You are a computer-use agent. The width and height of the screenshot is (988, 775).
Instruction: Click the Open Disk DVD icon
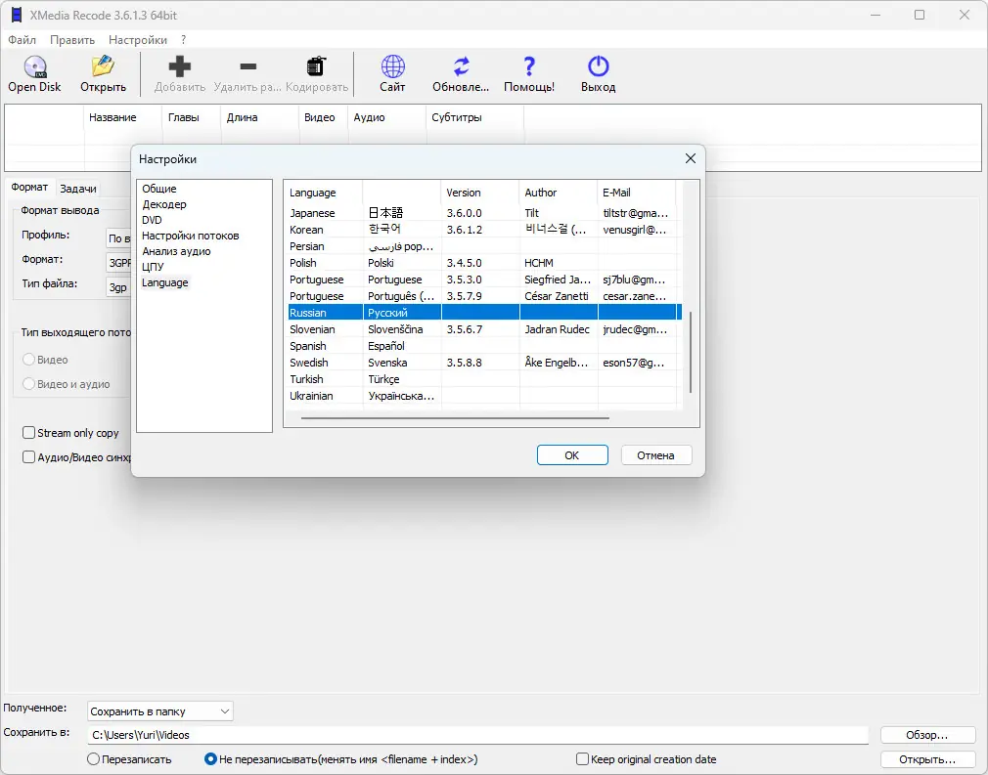35,66
